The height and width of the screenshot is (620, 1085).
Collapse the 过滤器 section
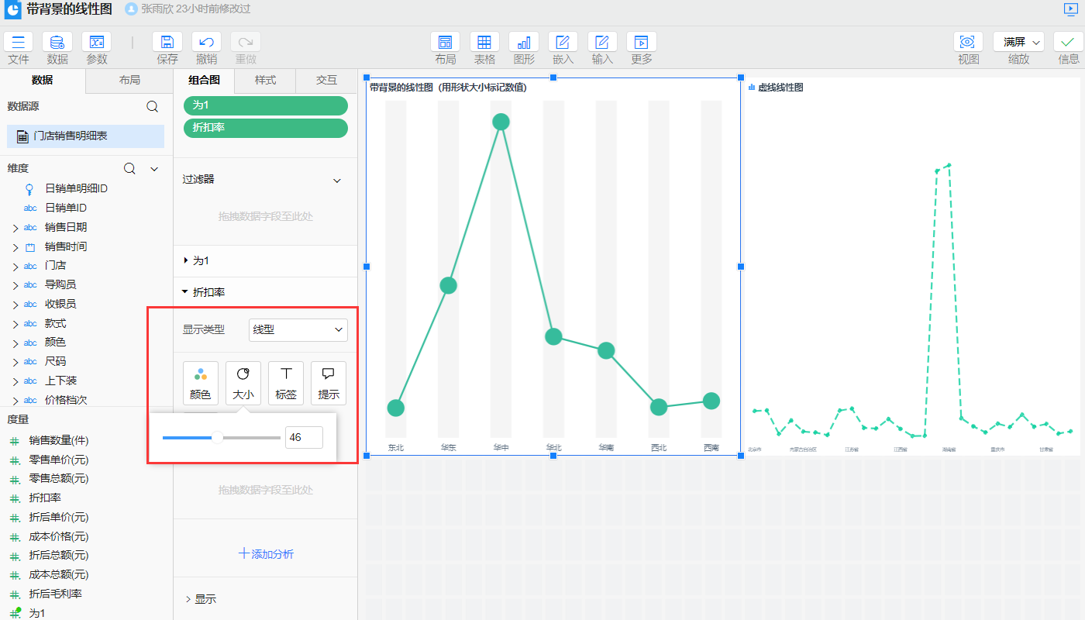click(337, 181)
